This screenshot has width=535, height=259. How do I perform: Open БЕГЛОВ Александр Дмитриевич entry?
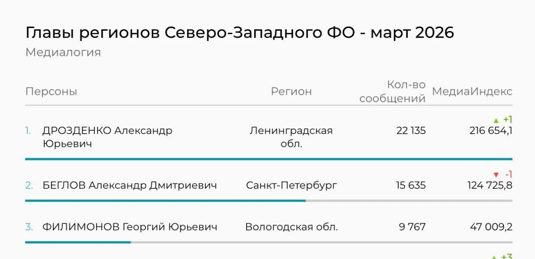pyautogui.click(x=130, y=185)
